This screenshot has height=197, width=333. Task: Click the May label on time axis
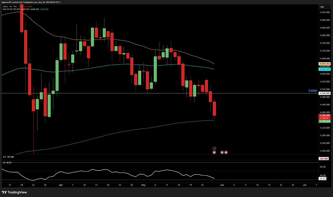tap(143, 185)
